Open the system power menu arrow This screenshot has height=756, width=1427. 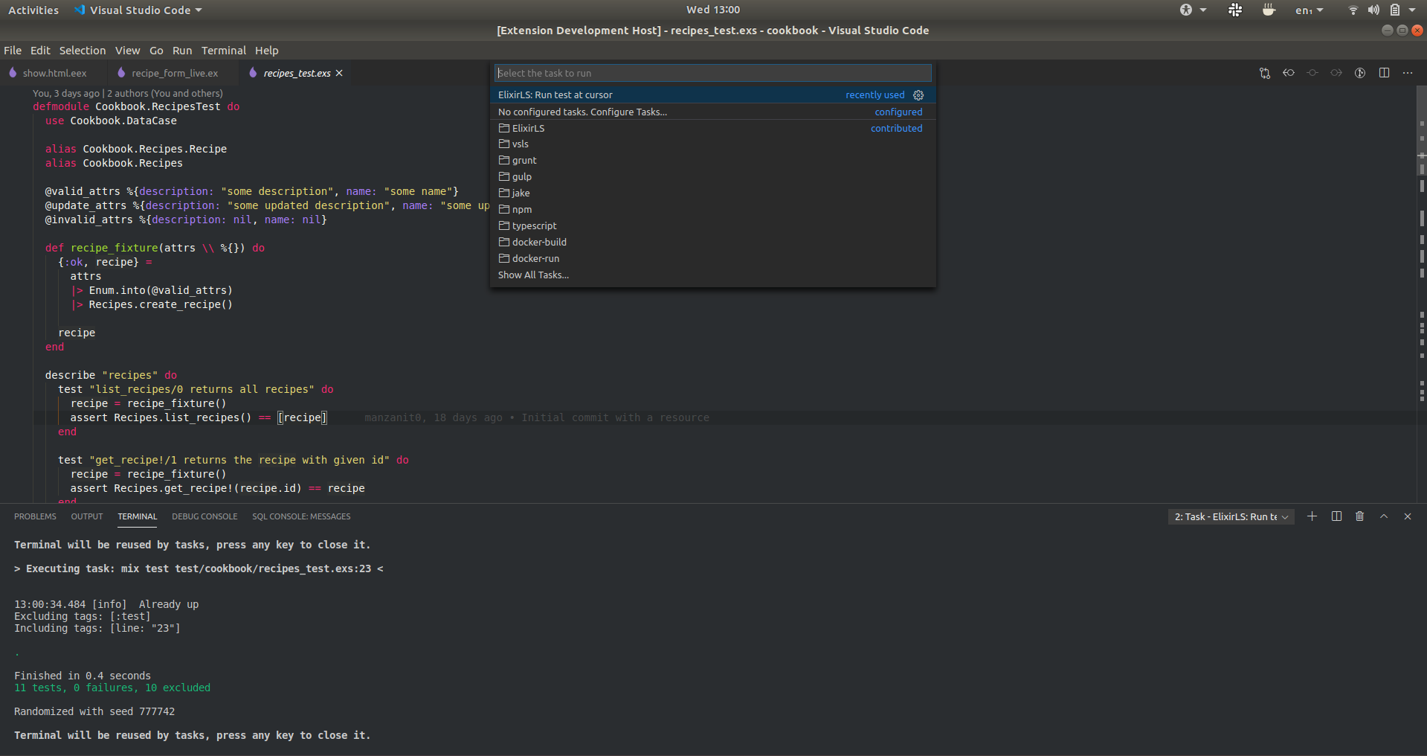[x=1412, y=10]
